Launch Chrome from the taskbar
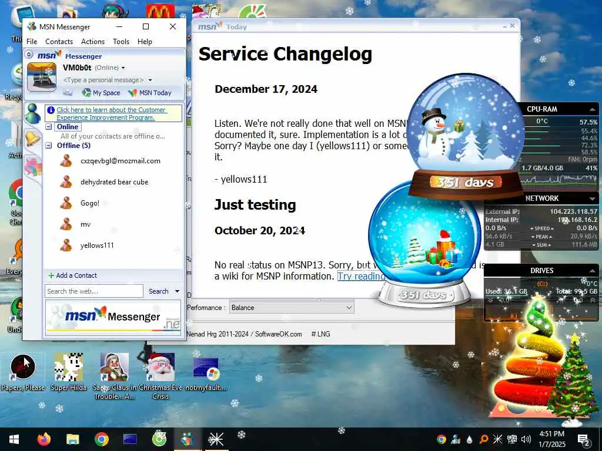Screen dimensions: 602x451 102,439
